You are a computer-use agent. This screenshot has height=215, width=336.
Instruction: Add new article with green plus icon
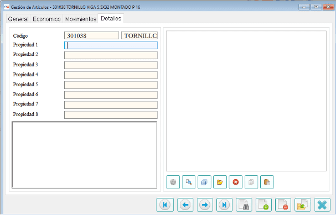263,204
